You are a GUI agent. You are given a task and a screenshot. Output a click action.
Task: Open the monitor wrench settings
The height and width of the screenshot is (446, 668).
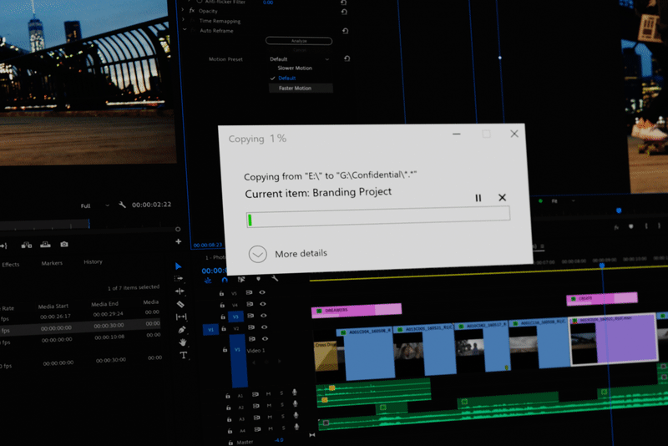pyautogui.click(x=122, y=205)
